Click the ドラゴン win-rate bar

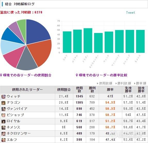point(88,40)
